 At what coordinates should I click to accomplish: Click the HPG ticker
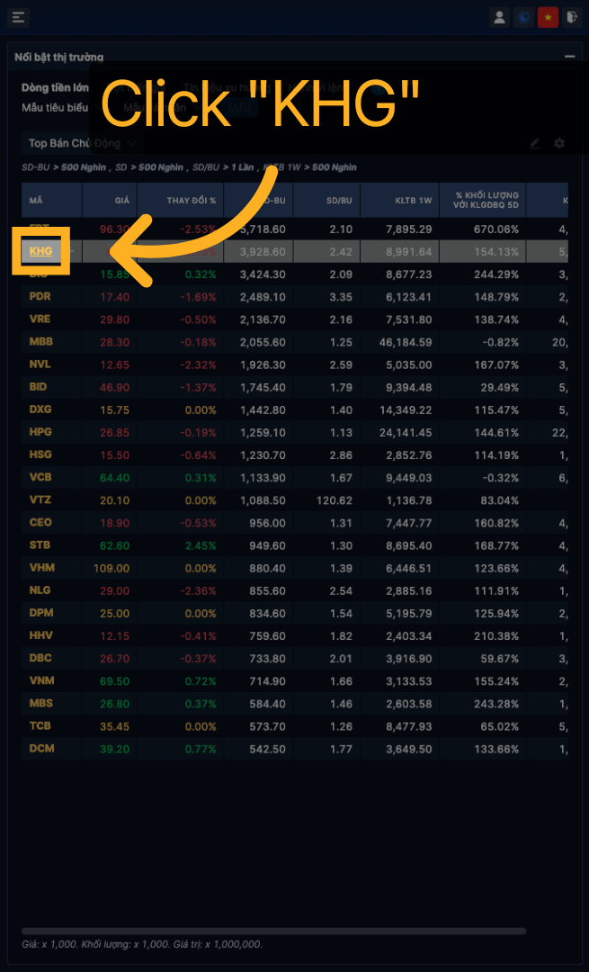40,431
